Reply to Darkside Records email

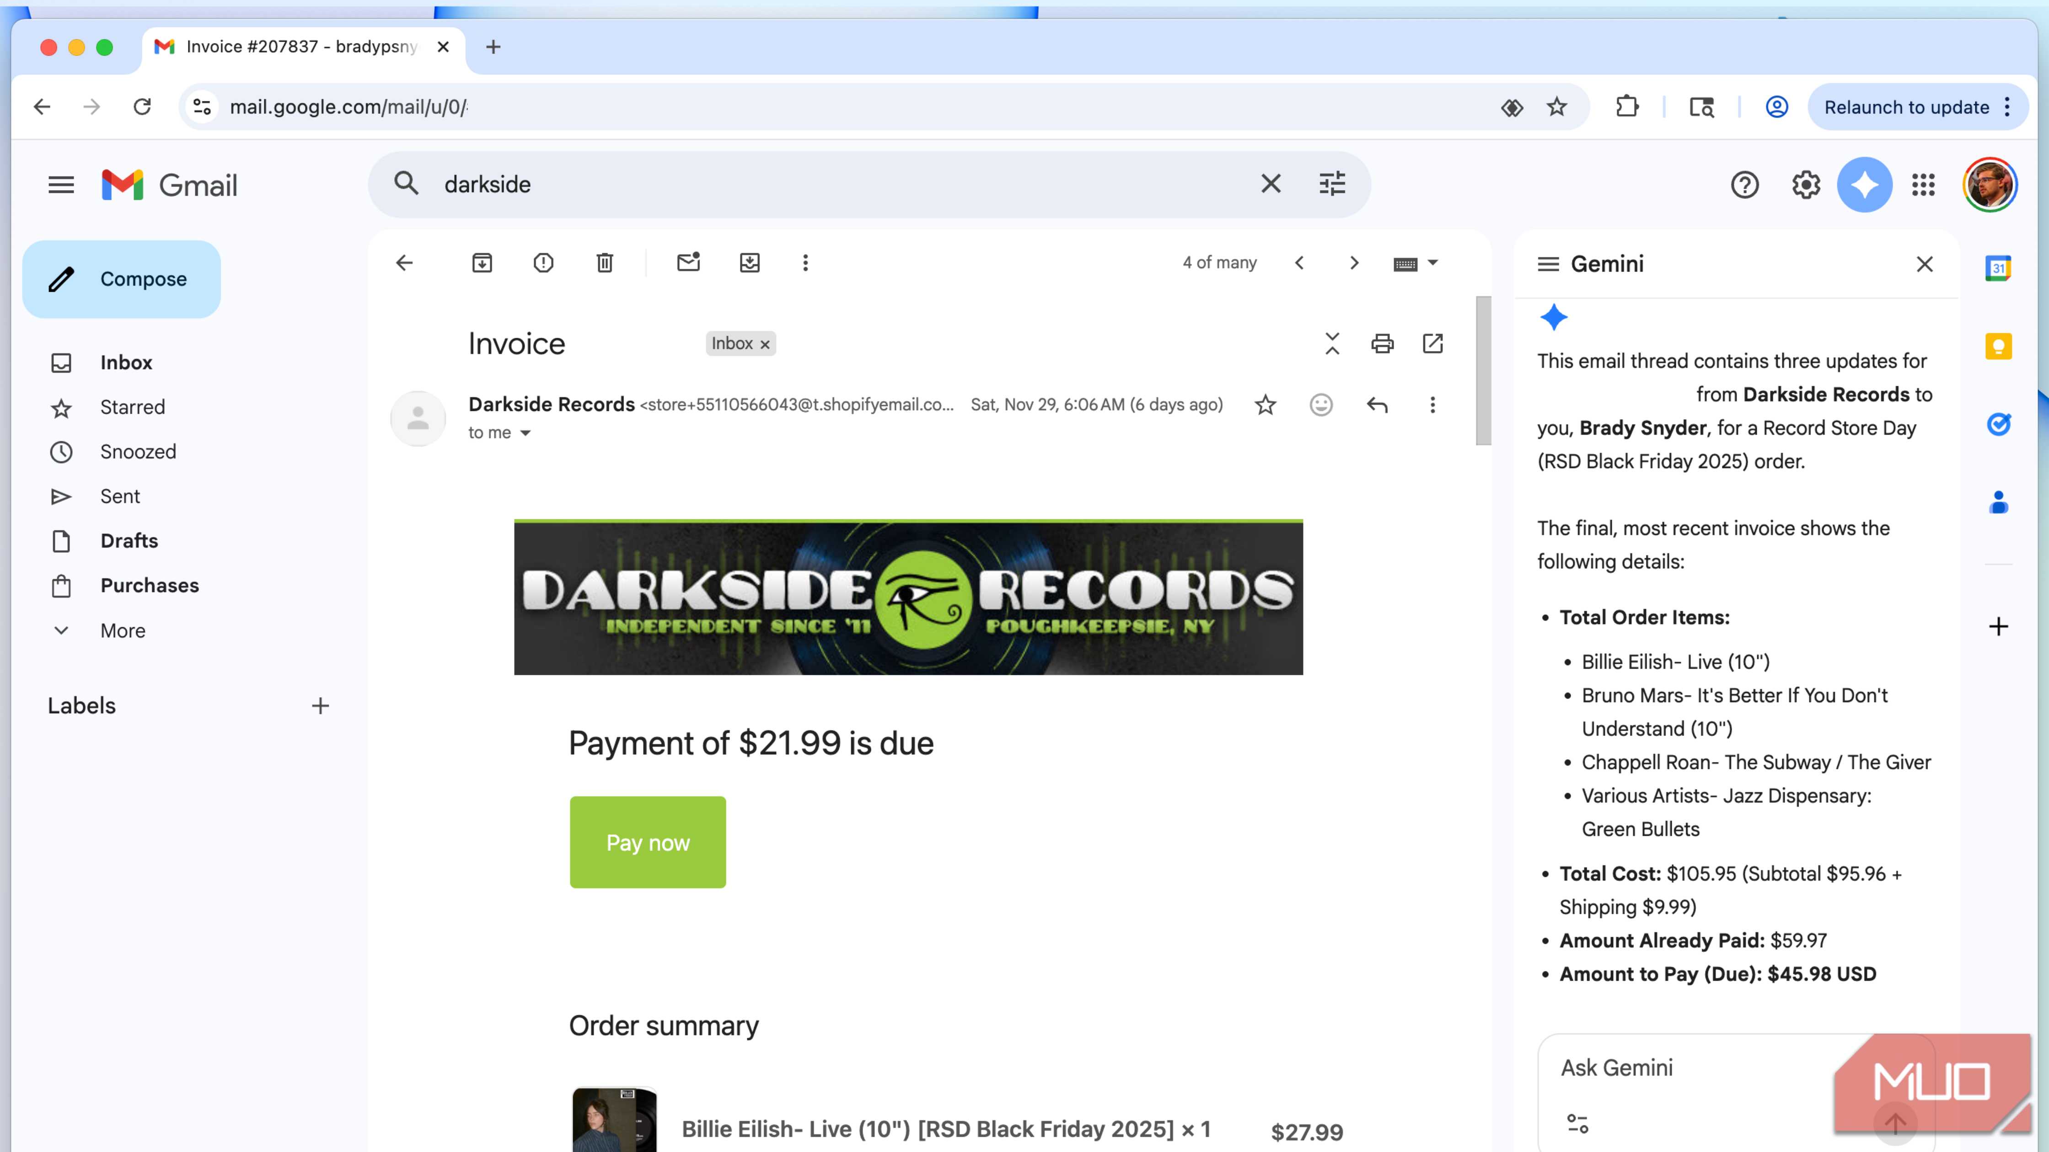[x=1377, y=405]
